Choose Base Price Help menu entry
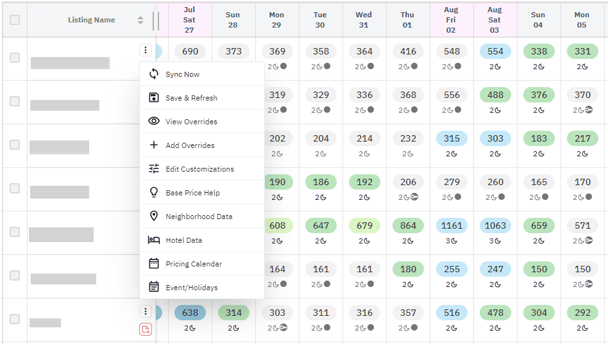608x344 pixels. (202, 192)
